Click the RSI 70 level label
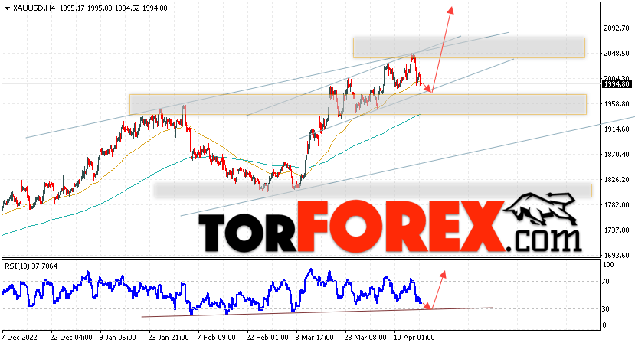The height and width of the screenshot is (346, 635). click(x=606, y=282)
